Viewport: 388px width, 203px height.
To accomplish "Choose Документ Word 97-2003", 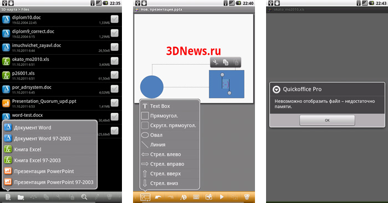I will (50, 138).
